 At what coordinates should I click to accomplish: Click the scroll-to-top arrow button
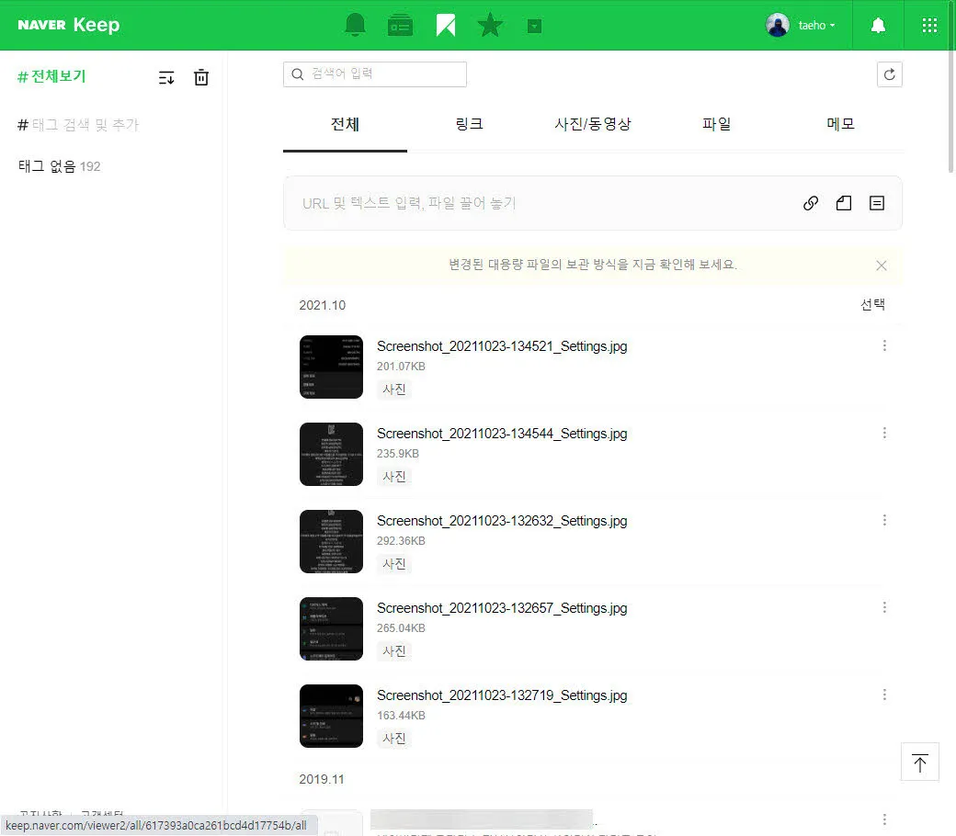click(919, 762)
